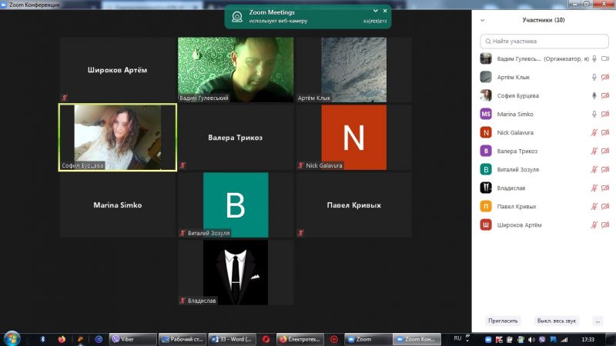This screenshot has height=346, width=616.
Task: Click the name Валера Трикоз in participants list
Action: [517, 151]
